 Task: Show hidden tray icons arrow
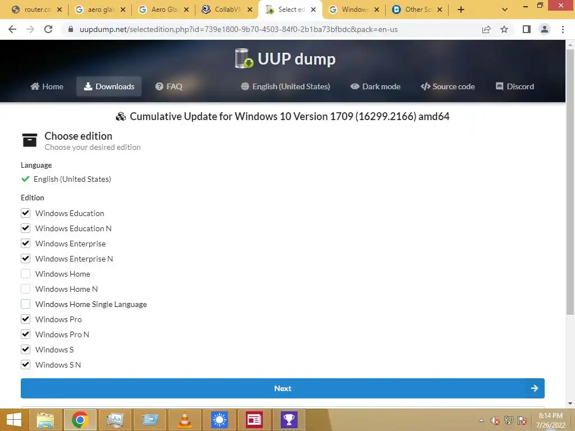[x=481, y=420]
